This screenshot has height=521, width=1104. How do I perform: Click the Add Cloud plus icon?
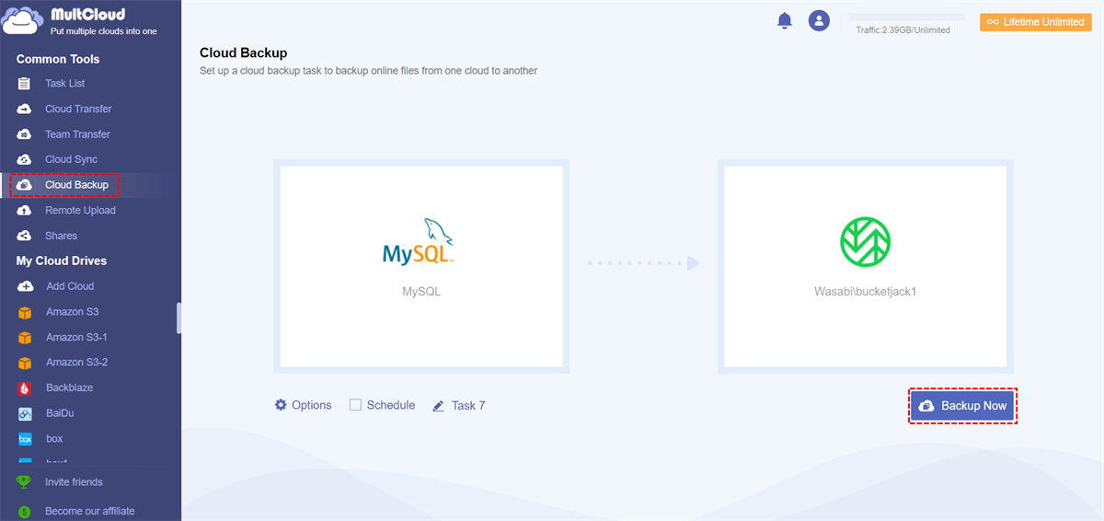click(x=26, y=286)
